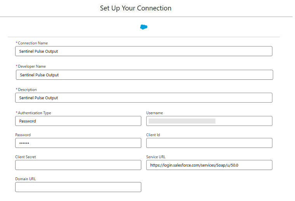The image size is (295, 201).
Task: Click the Username label above the field
Action: pos(154,113)
